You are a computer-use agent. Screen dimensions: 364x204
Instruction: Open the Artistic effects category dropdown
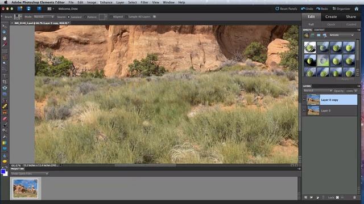[x=342, y=35]
